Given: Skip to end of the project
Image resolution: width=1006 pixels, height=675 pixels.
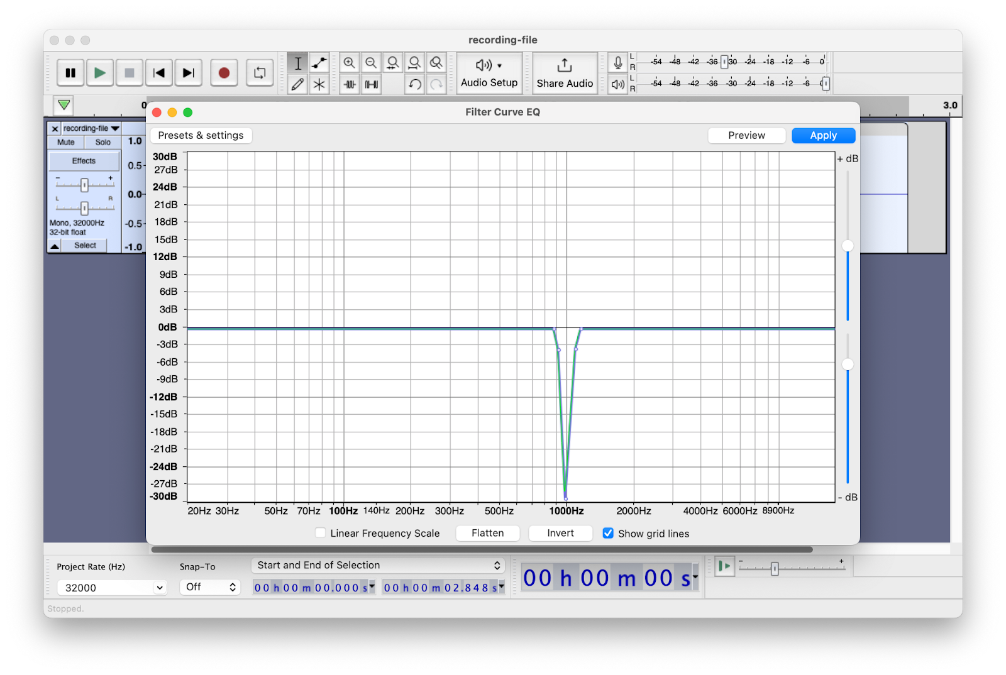Looking at the screenshot, I should [188, 73].
